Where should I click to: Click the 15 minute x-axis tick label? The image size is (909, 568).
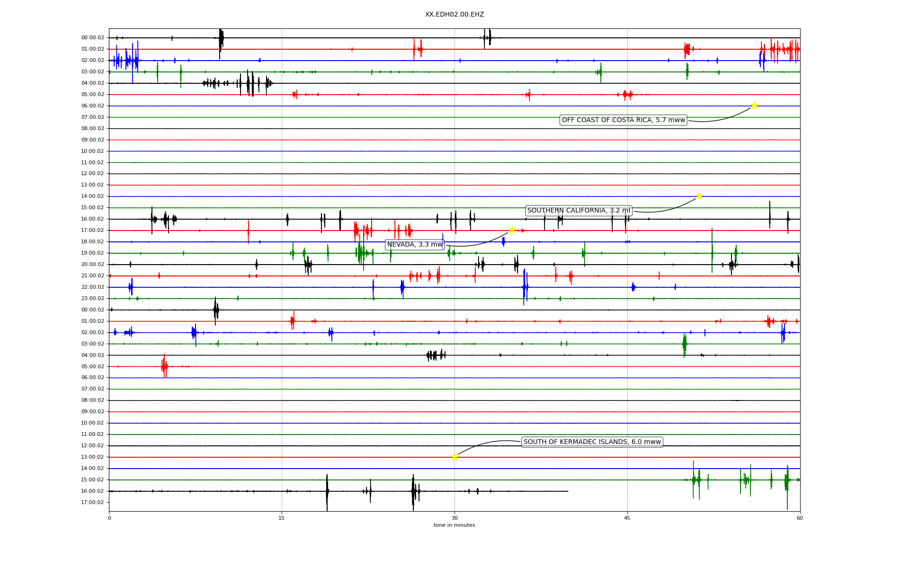(282, 518)
